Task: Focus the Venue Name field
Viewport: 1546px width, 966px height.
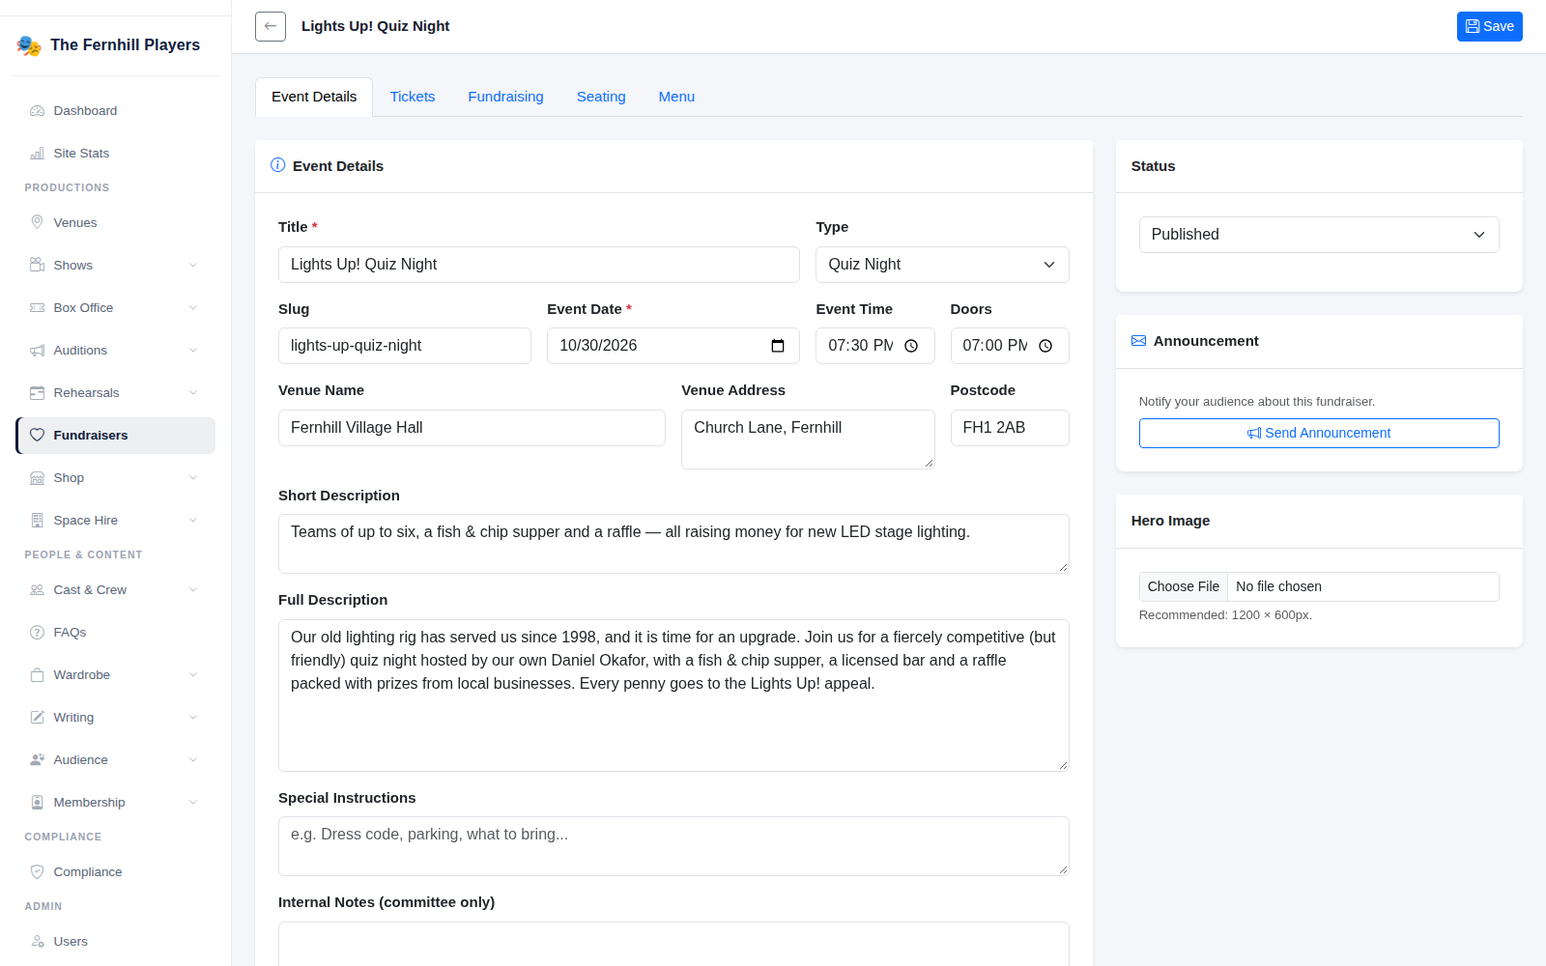Action: coord(472,428)
